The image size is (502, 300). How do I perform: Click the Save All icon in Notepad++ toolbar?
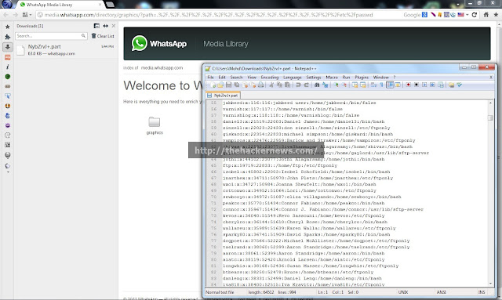tap(237, 85)
